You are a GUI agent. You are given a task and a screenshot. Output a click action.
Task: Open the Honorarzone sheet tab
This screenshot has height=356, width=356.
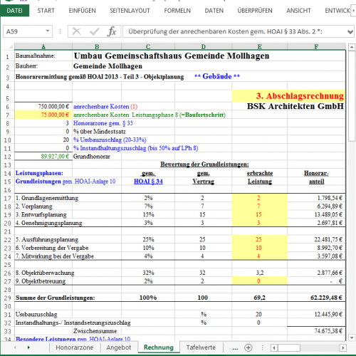pos(75,347)
